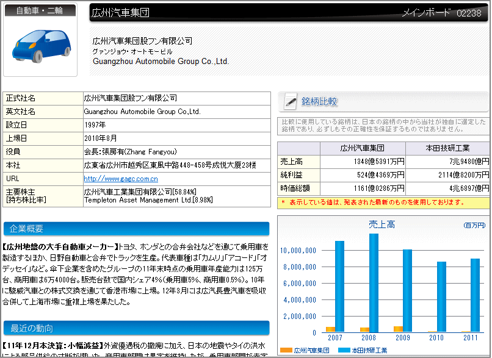
Task: Select the 2114億8200万円 net profit value
Action: click(464, 175)
